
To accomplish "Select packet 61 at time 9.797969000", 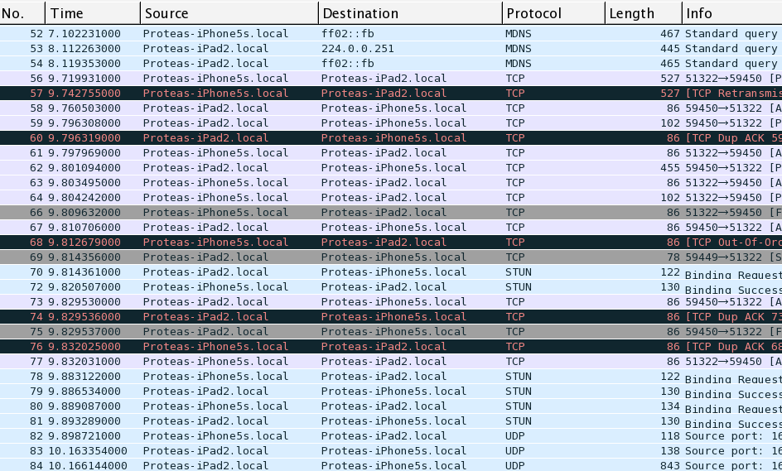I will coord(391,153).
